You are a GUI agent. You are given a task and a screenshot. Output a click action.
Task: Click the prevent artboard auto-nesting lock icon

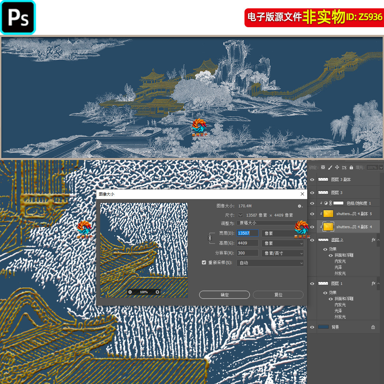click(x=344, y=167)
